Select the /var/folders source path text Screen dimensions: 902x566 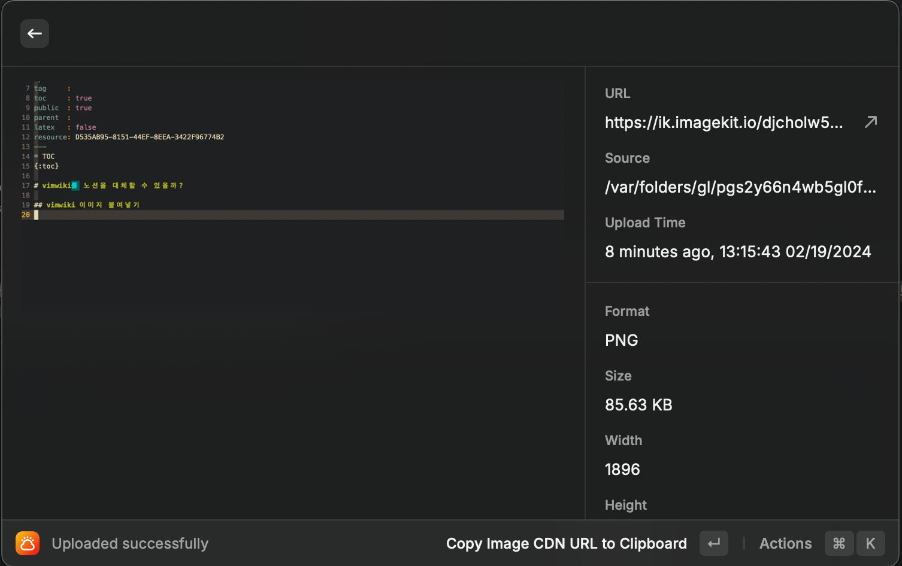[x=740, y=187]
